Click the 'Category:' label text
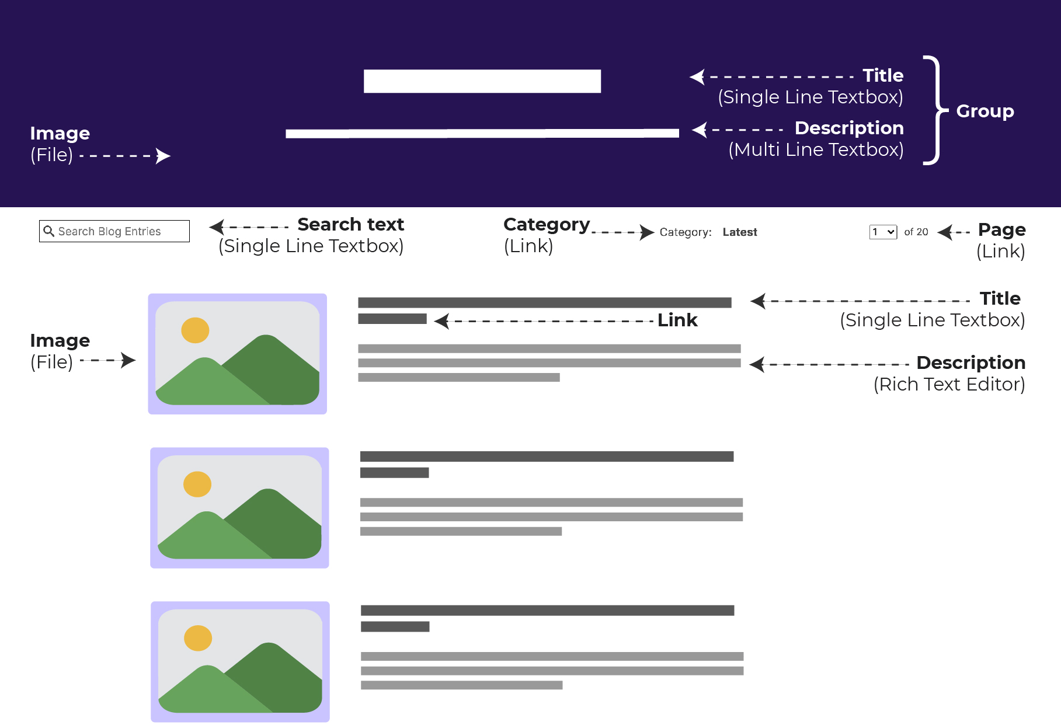The height and width of the screenshot is (725, 1061). point(686,232)
